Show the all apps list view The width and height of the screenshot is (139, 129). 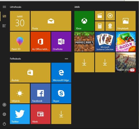pyautogui.click(x=4, y=26)
